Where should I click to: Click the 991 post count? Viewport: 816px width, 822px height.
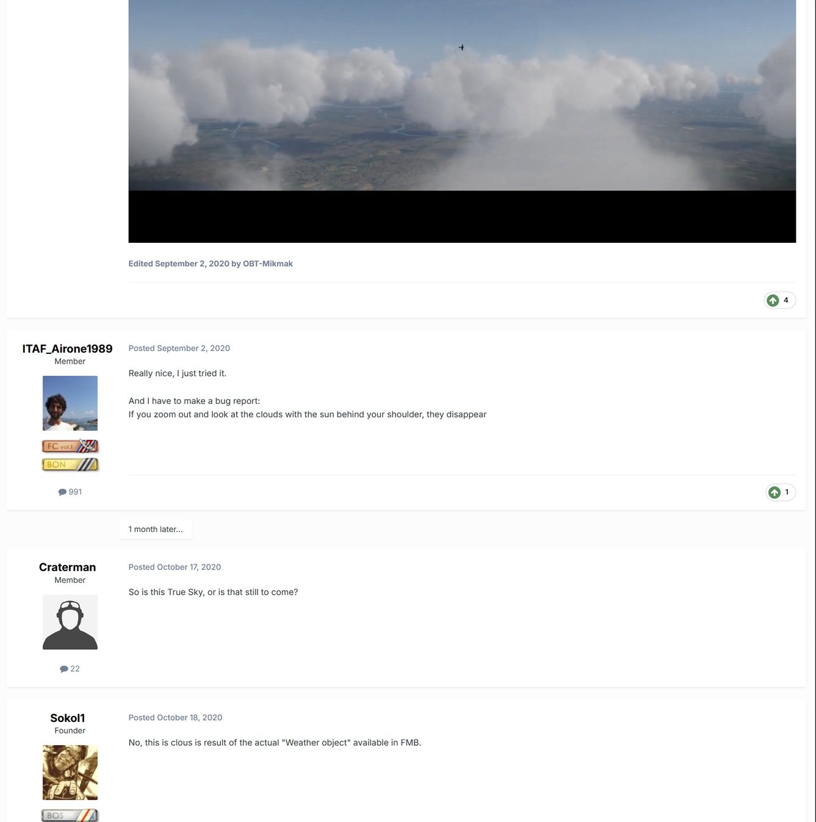[75, 492]
